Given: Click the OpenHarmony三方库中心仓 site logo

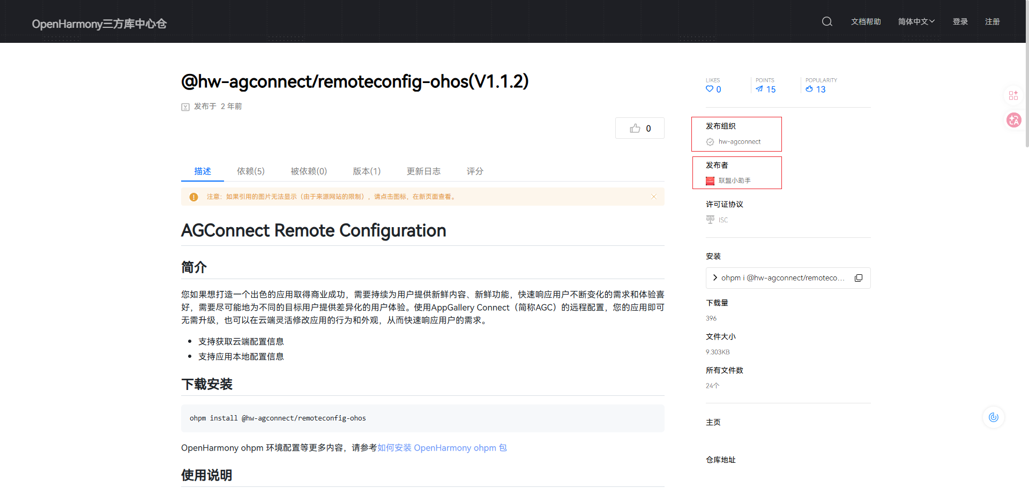Looking at the screenshot, I should 99,24.
